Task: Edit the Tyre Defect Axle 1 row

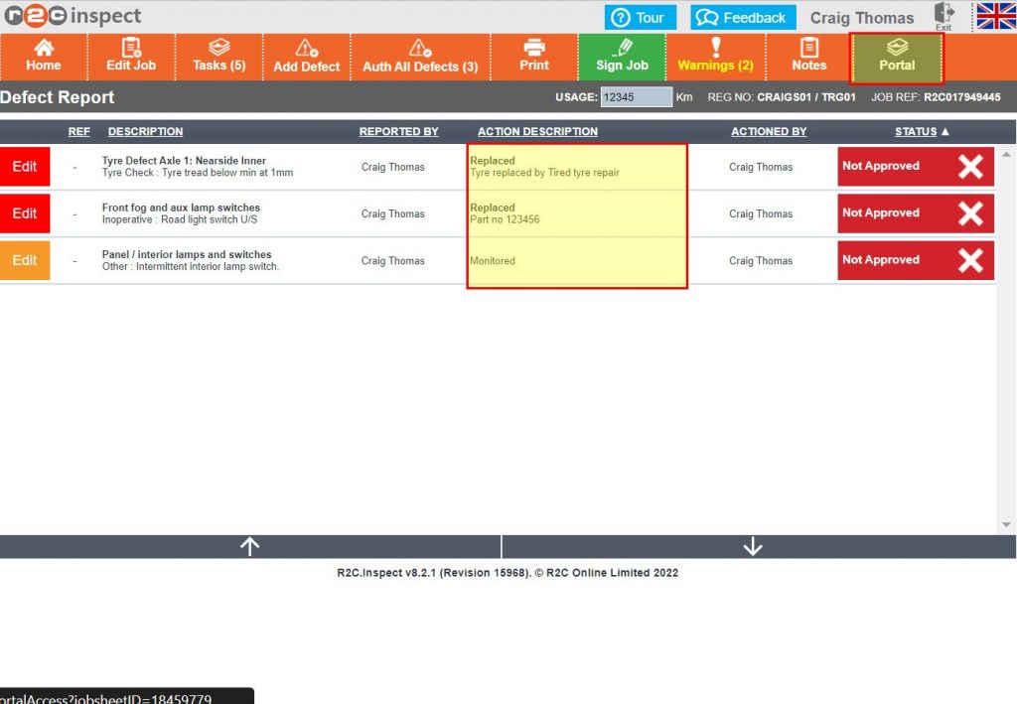Action: [x=24, y=166]
